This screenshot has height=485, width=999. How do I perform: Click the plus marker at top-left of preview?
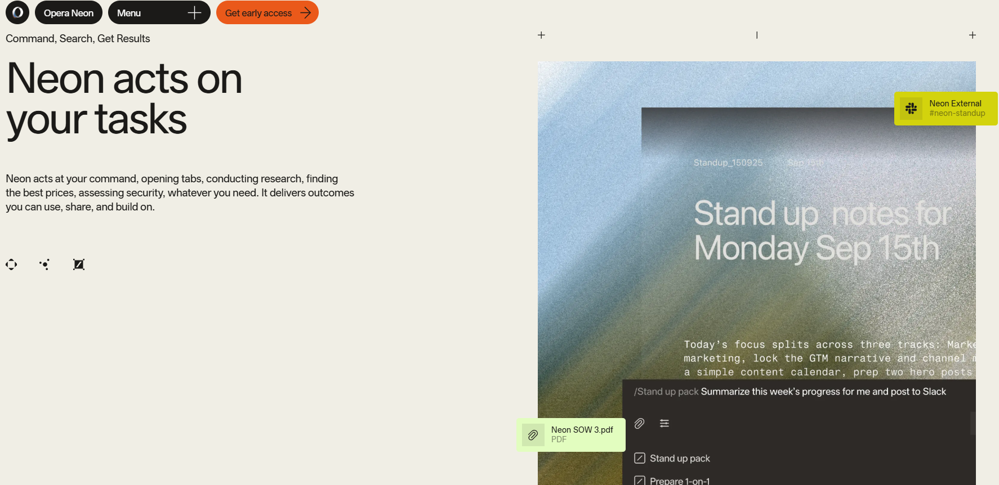tap(541, 35)
